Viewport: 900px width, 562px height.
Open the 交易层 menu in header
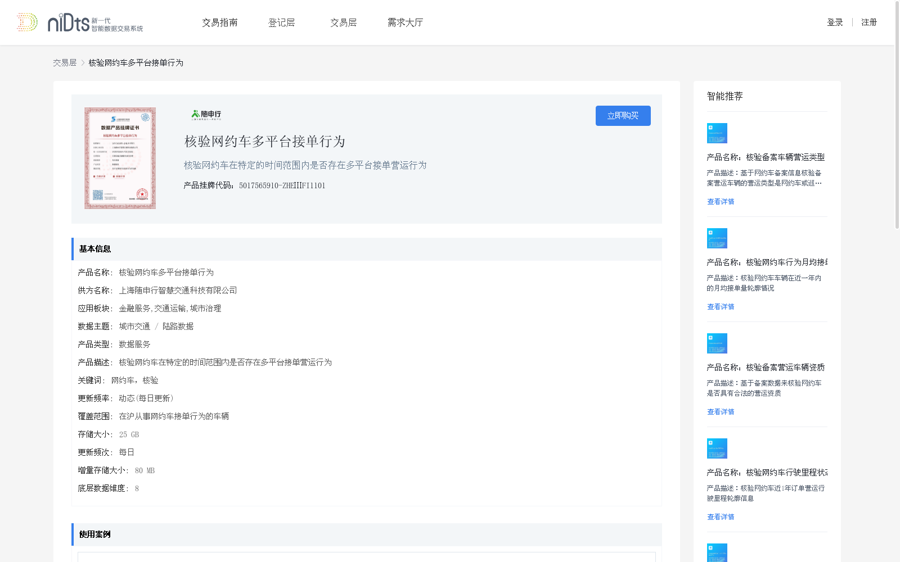[344, 22]
